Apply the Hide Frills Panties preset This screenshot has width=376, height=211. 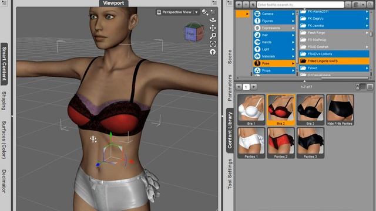pyautogui.click(x=340, y=110)
